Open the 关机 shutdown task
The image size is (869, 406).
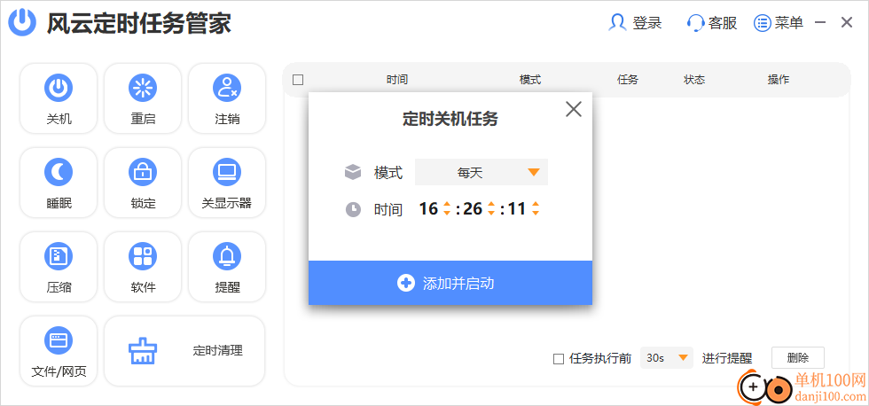59,98
